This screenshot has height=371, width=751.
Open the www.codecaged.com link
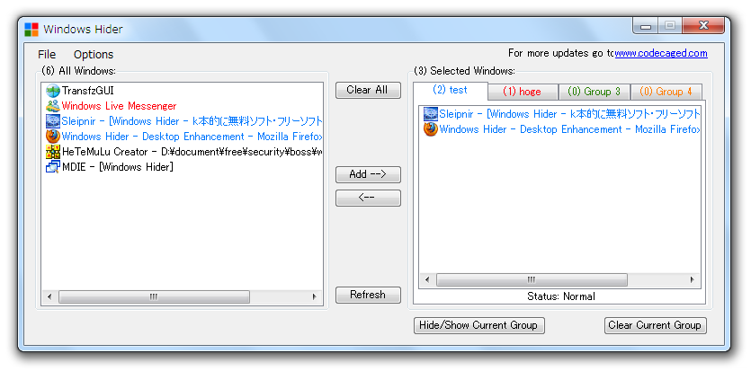661,54
